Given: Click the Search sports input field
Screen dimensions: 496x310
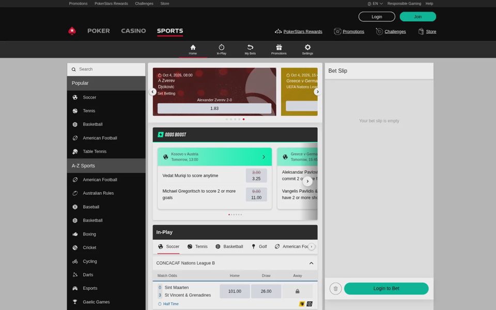Looking at the screenshot, I should pos(106,69).
